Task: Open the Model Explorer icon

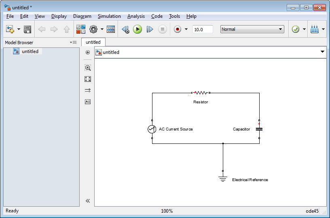Action: coord(111,29)
